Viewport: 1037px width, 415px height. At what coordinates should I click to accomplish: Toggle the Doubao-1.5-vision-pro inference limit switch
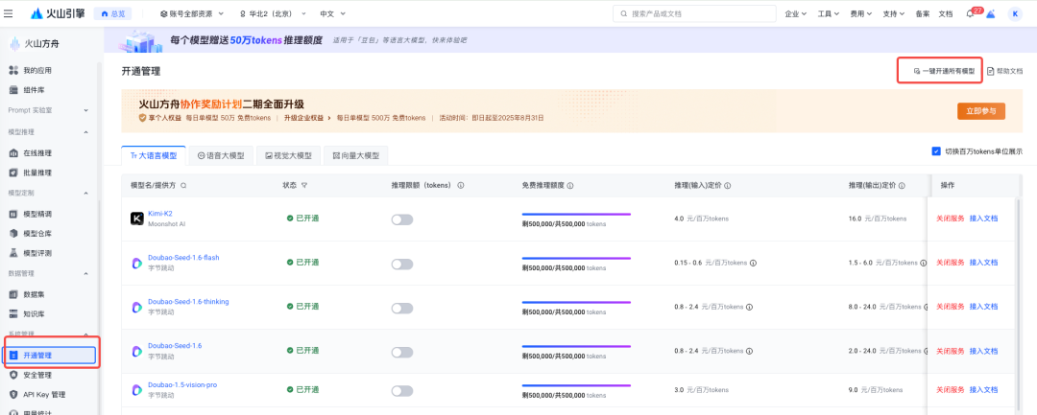[x=402, y=391]
